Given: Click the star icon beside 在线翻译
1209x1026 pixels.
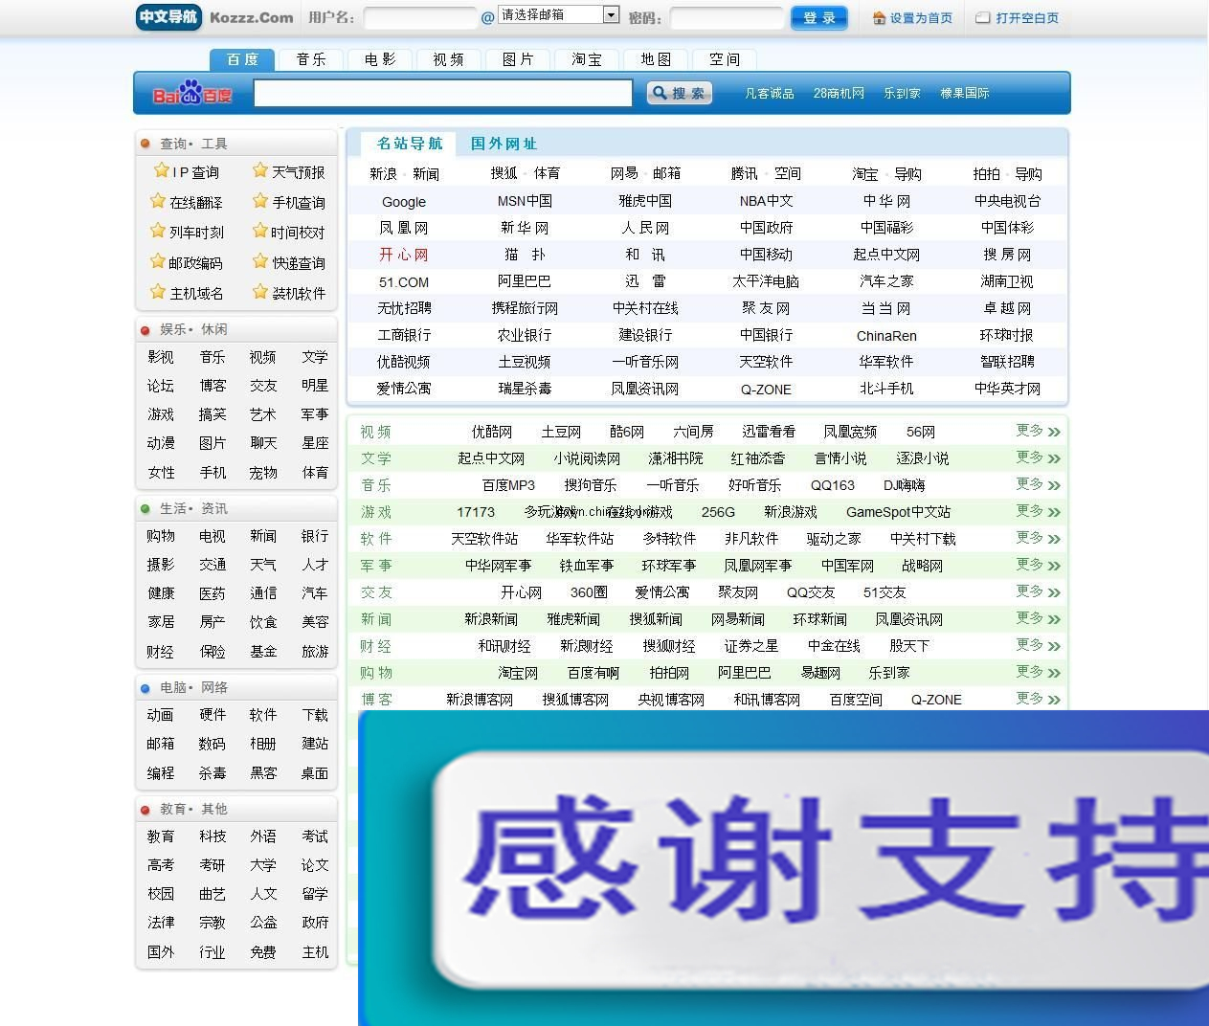Looking at the screenshot, I should tap(158, 201).
